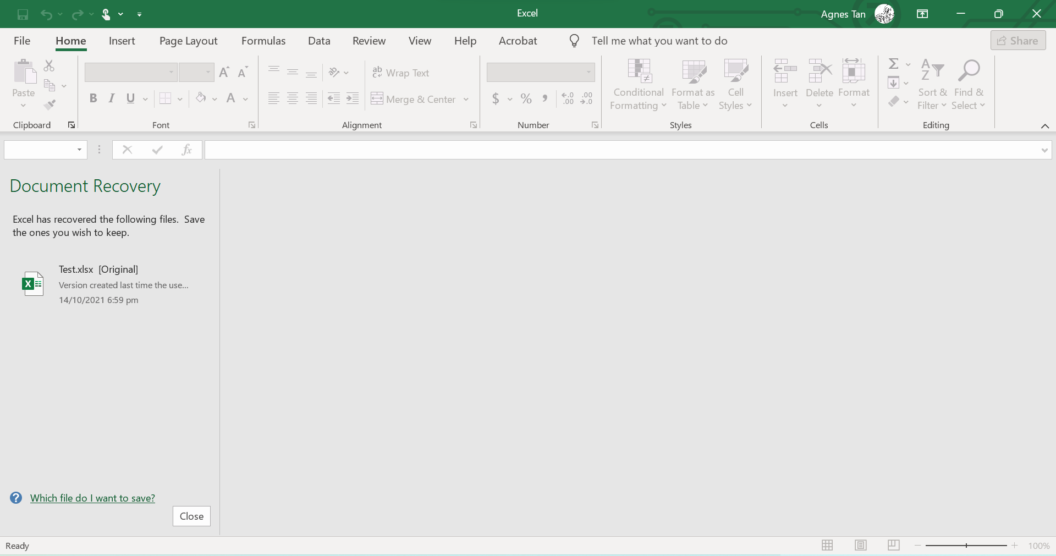This screenshot has width=1056, height=556.
Task: Toggle Wrap Text
Action: [400, 73]
